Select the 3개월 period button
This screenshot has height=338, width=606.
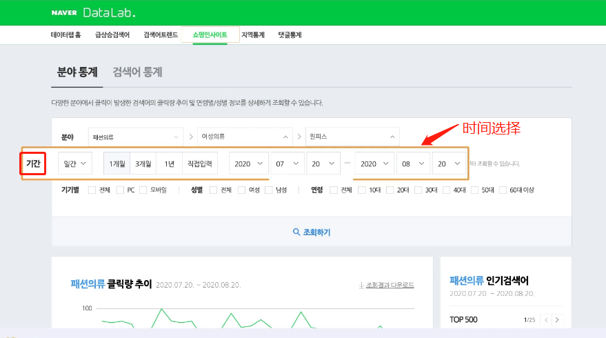point(143,163)
